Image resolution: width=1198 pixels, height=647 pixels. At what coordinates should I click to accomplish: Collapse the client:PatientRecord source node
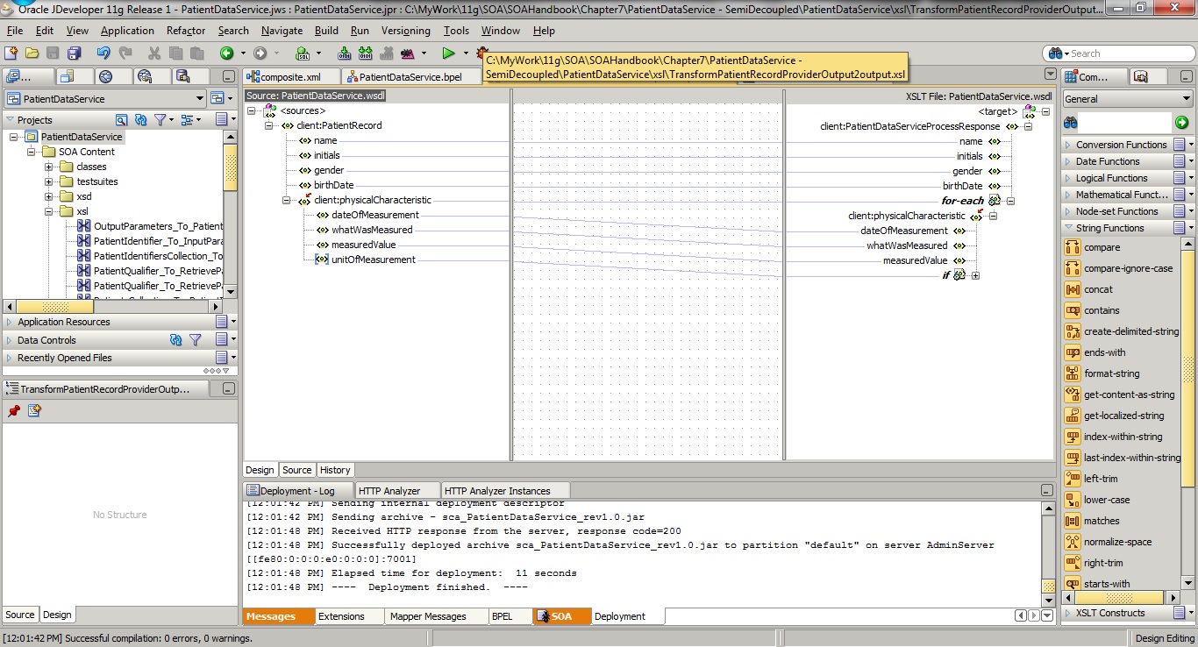click(269, 125)
